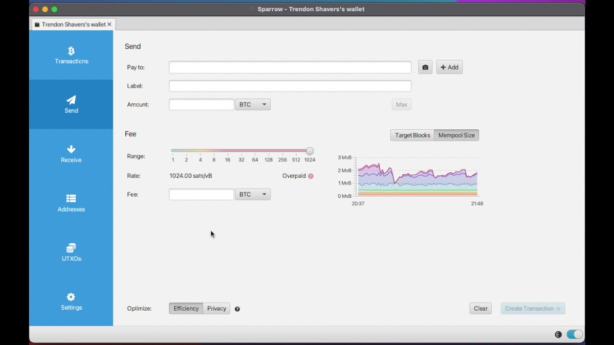614x345 pixels.
Task: Click the status bar moon icon
Action: 558,335
